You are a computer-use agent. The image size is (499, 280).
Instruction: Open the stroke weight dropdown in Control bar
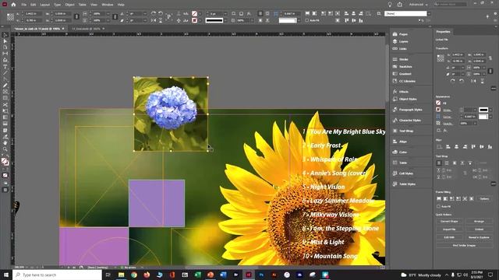pos(225,14)
